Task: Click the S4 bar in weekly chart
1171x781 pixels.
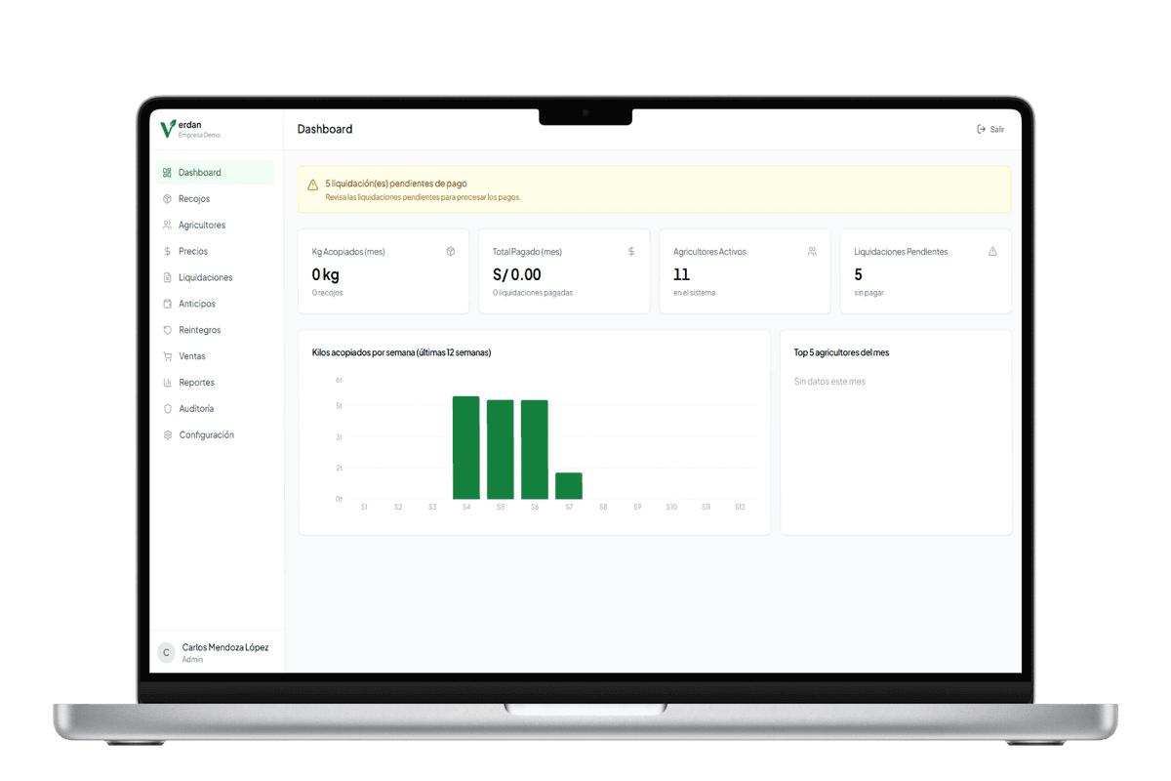Action: click(x=466, y=448)
